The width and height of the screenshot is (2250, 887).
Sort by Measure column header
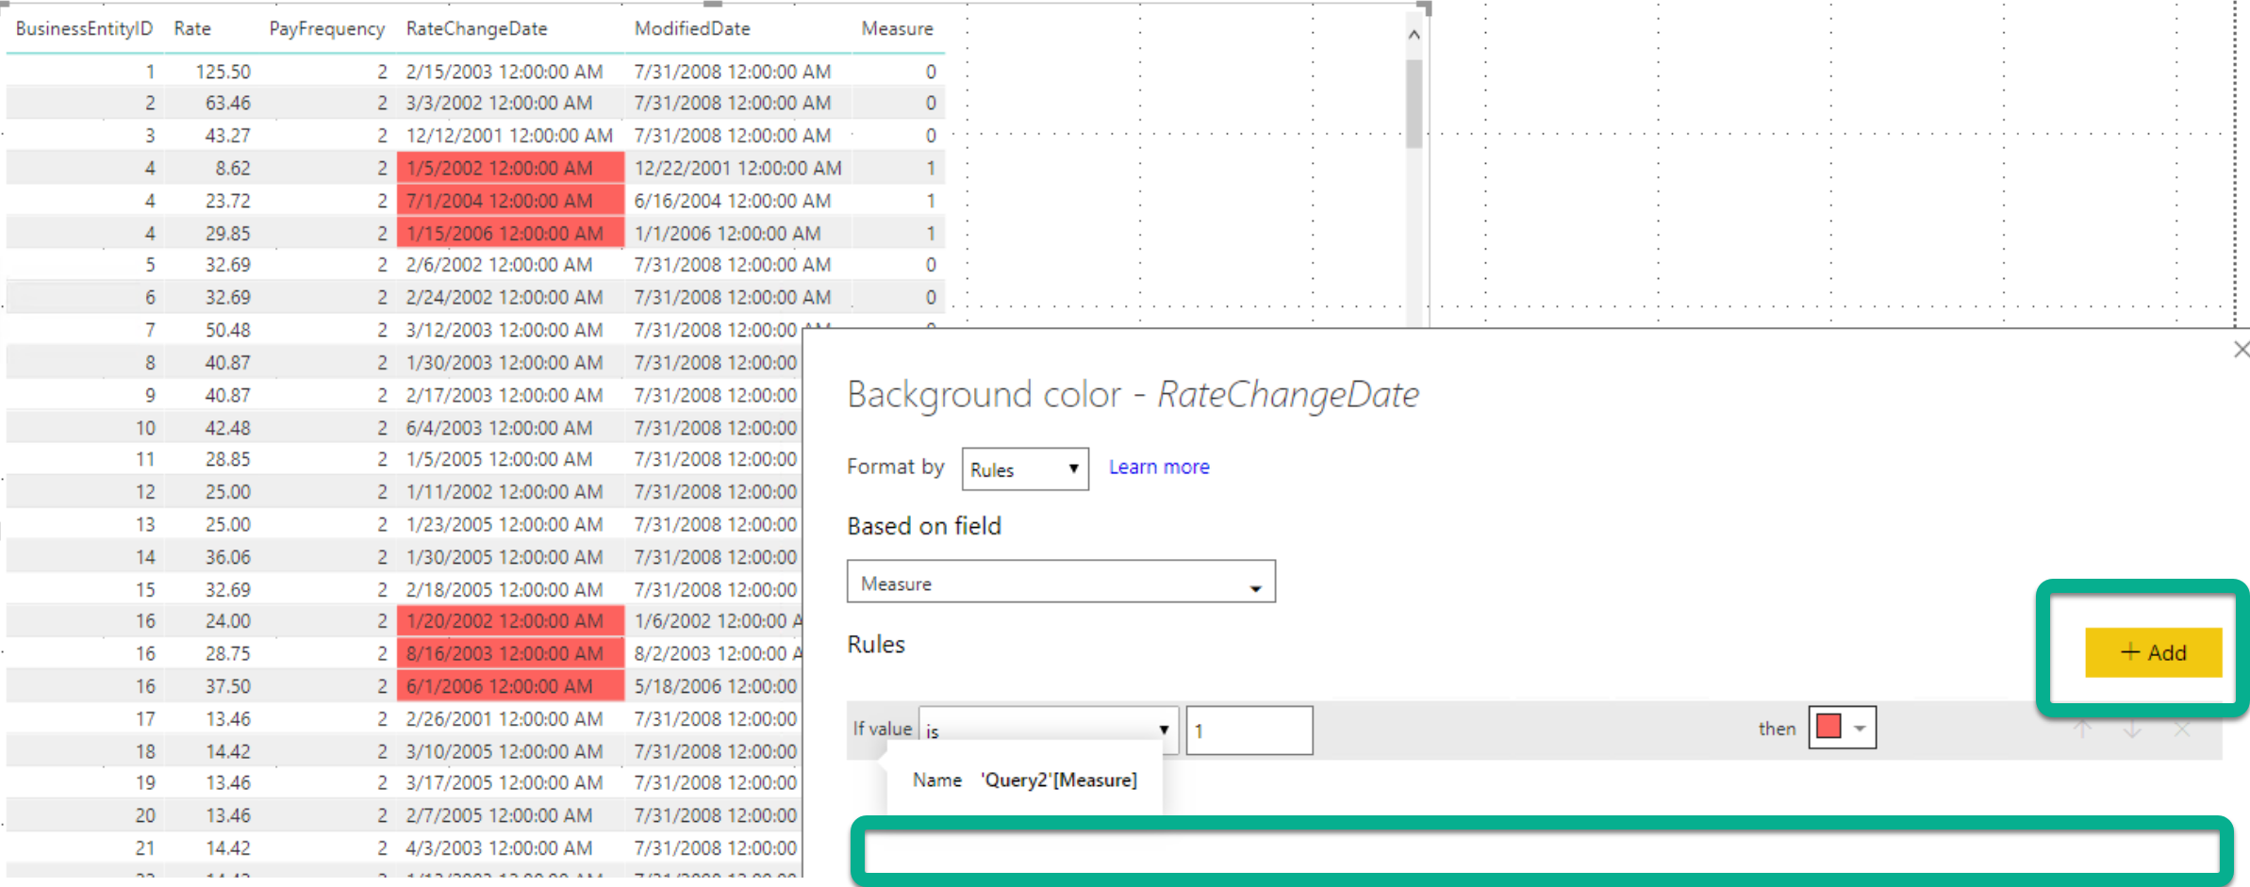click(x=897, y=28)
